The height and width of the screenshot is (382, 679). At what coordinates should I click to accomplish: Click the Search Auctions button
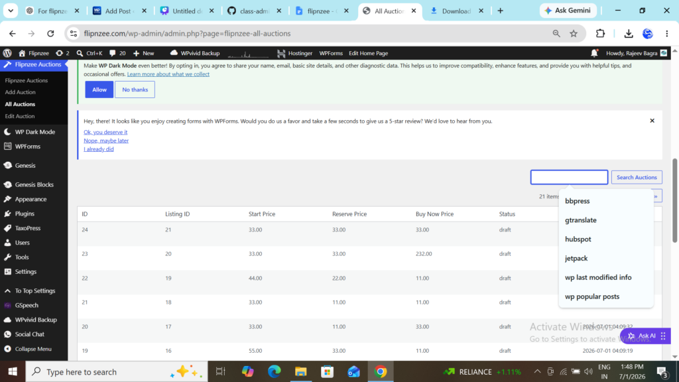tap(637, 177)
